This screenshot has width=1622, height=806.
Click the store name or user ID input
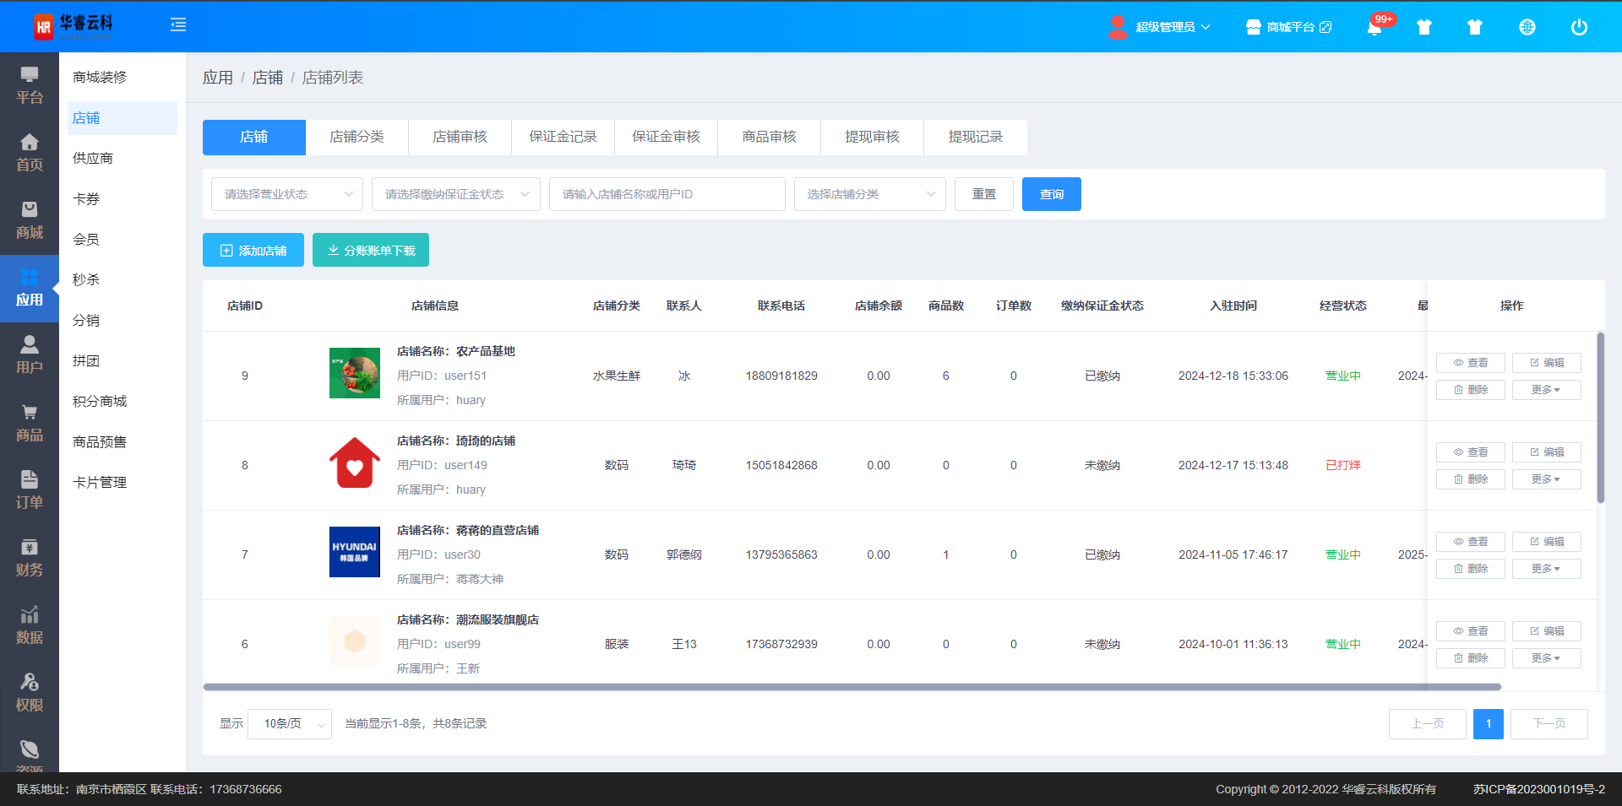pyautogui.click(x=667, y=194)
